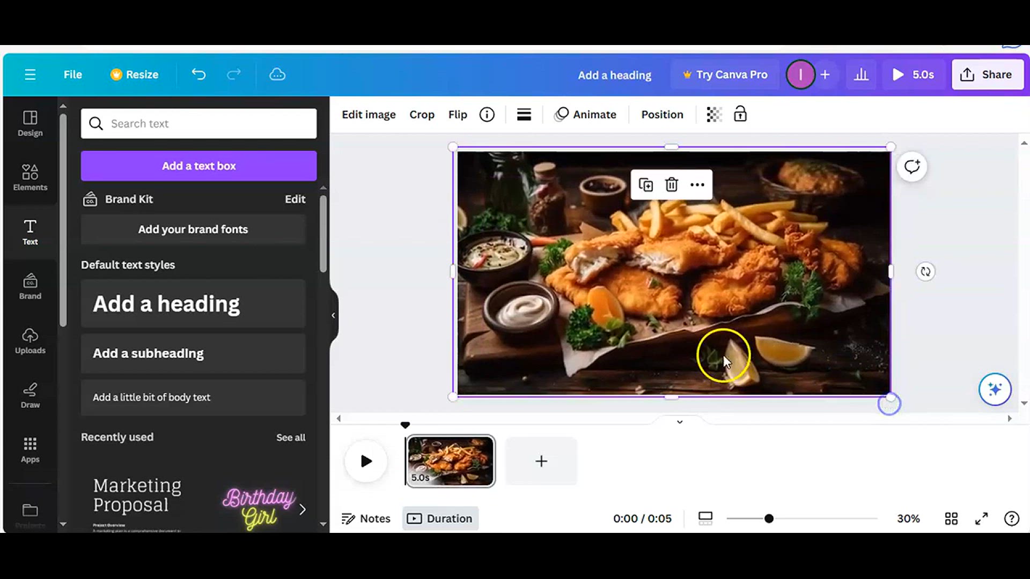Screen dimensions: 1030x579
Task: Click Add your brand fonts
Action: tap(193, 229)
